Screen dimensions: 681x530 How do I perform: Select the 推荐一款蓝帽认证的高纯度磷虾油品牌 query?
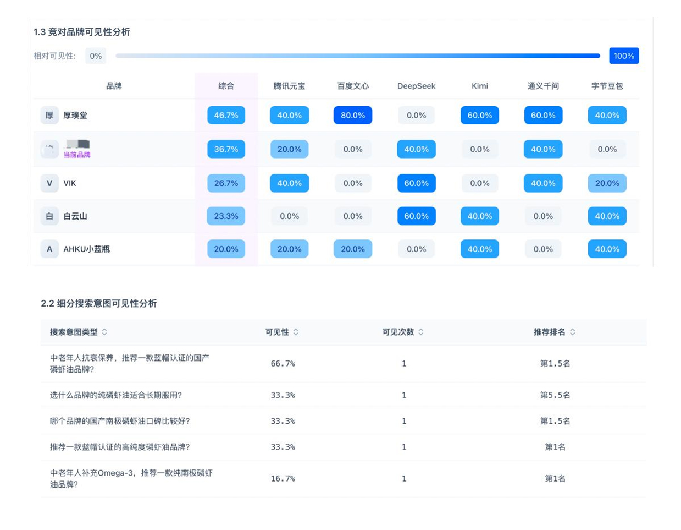tap(120, 447)
